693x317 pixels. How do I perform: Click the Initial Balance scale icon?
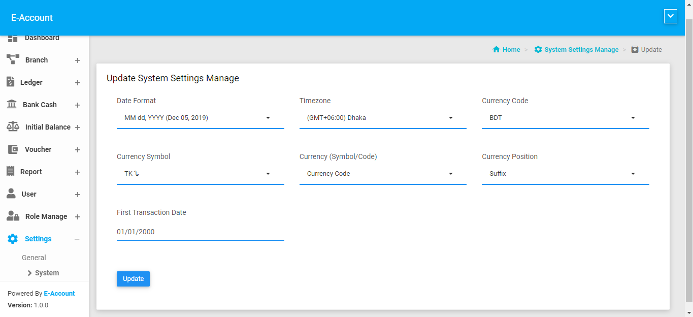point(13,126)
